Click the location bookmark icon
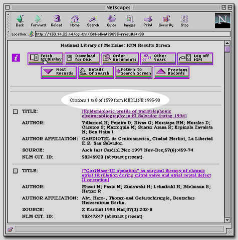This screenshot has height=240, width=238. 31,34
